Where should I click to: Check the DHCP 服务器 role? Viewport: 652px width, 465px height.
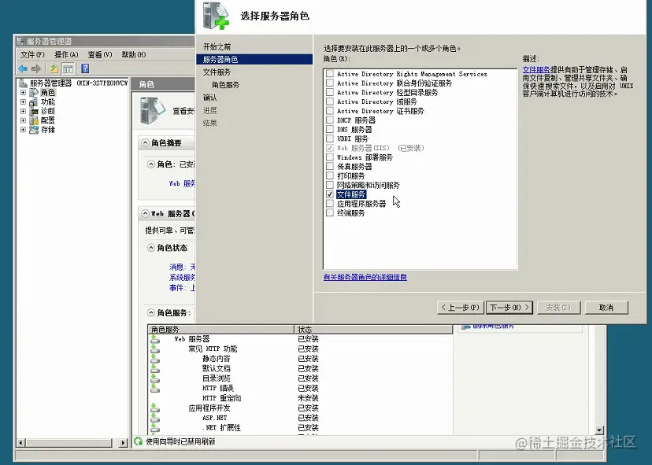click(x=330, y=120)
